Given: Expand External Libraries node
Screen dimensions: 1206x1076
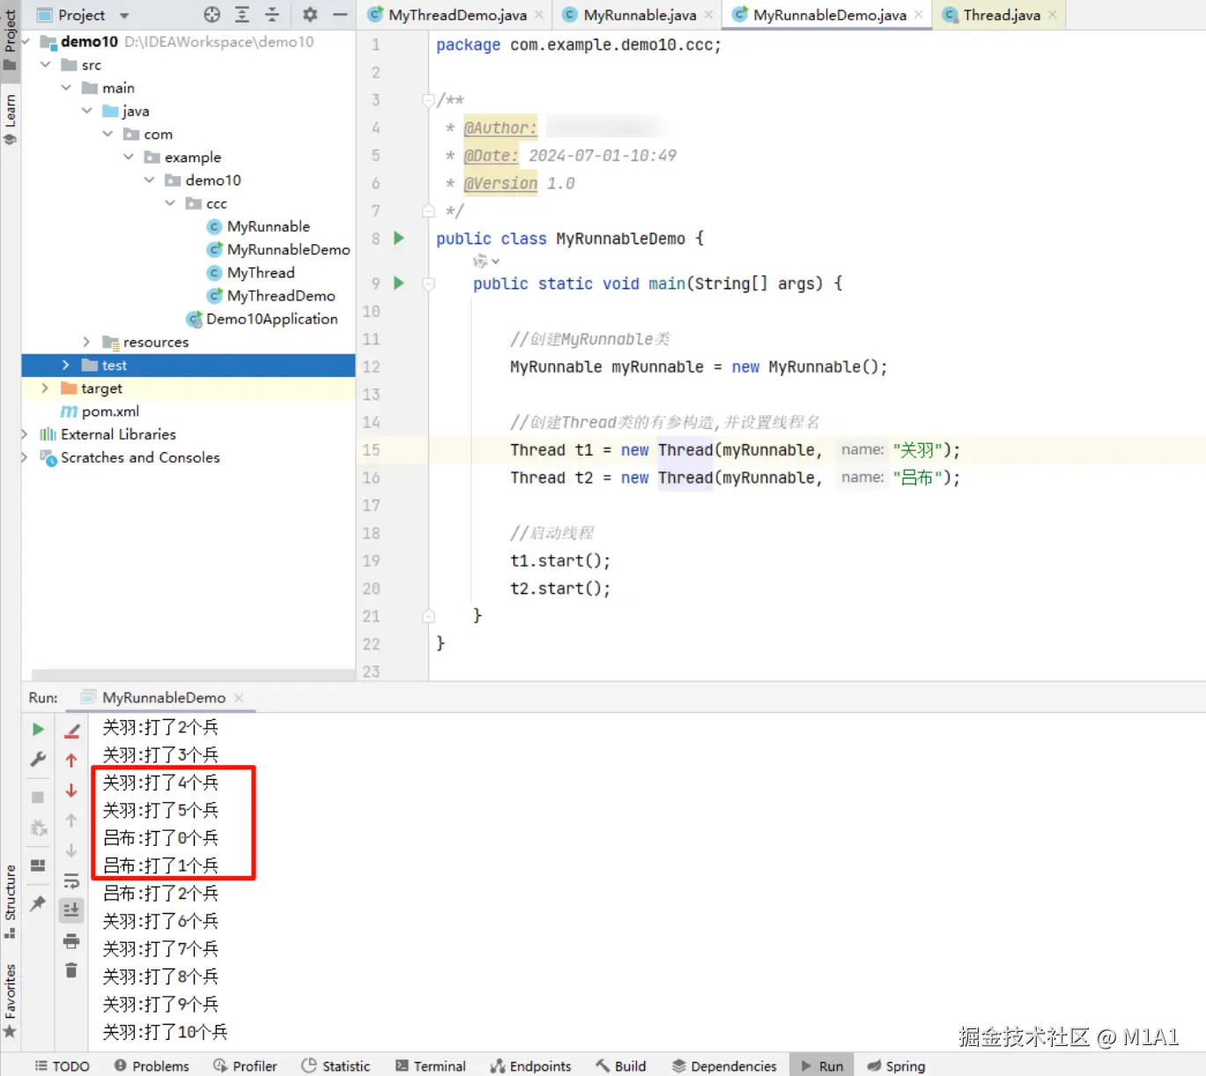Looking at the screenshot, I should pos(25,434).
